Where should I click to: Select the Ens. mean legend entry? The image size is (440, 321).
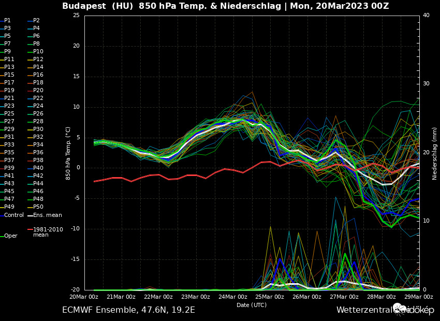(47, 215)
